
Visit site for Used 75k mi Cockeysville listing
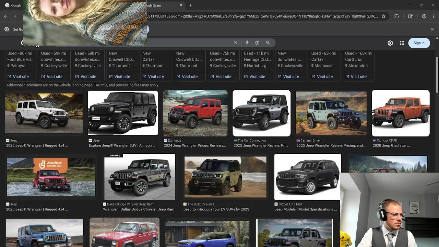point(221,77)
